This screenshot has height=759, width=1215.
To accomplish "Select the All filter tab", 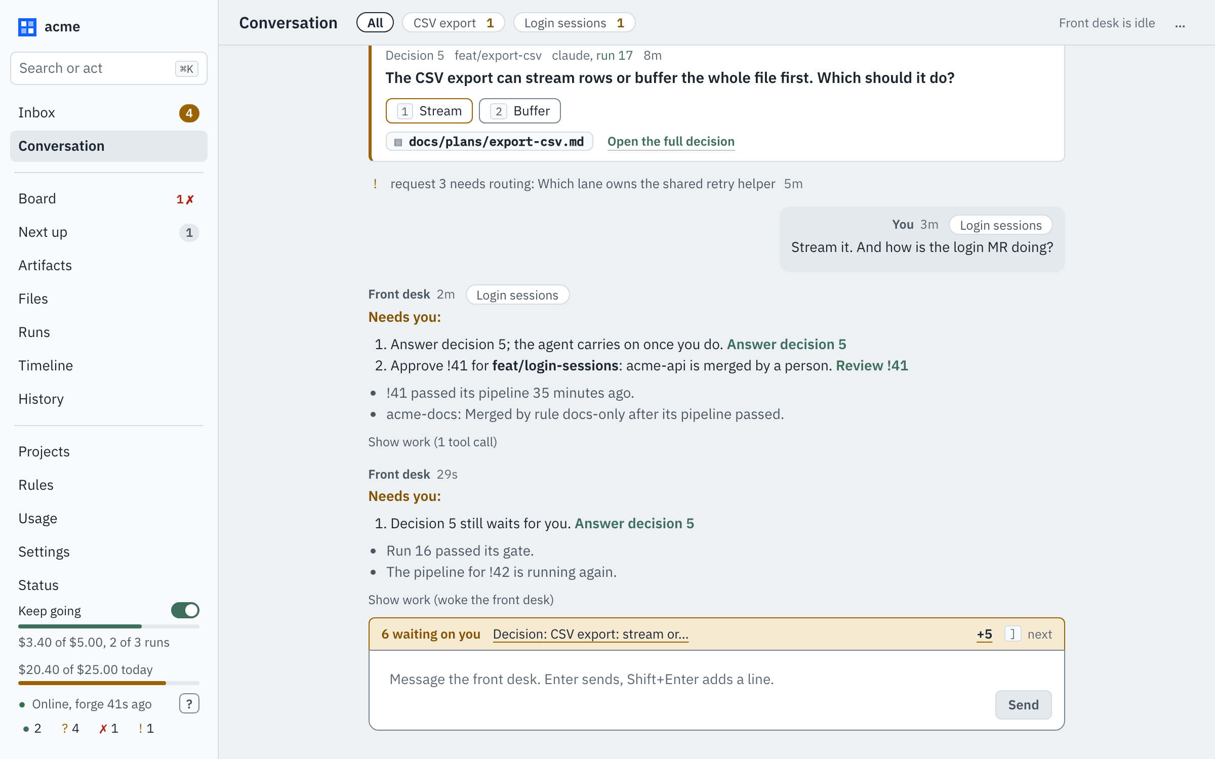I will click(375, 23).
